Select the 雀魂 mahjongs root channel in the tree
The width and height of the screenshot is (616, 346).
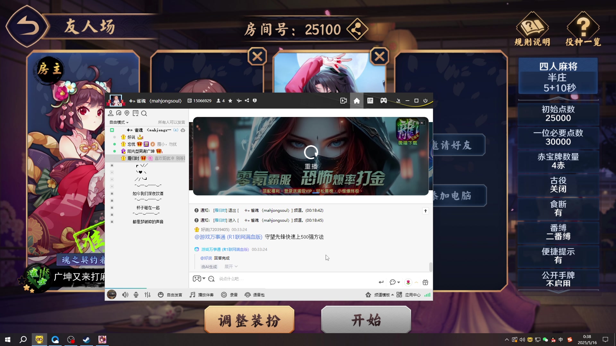[x=149, y=130]
